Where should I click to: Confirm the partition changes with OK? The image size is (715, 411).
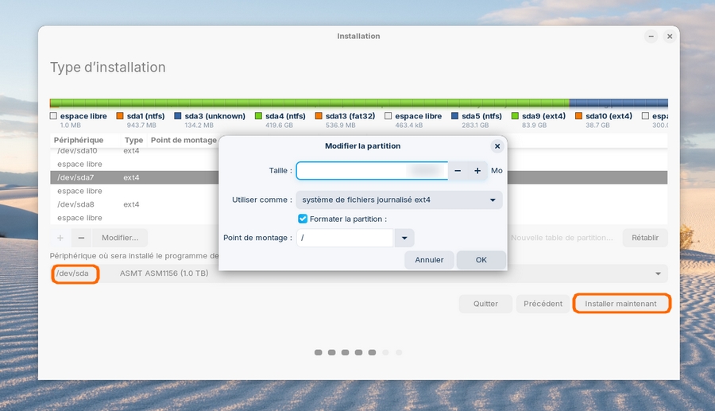481,260
